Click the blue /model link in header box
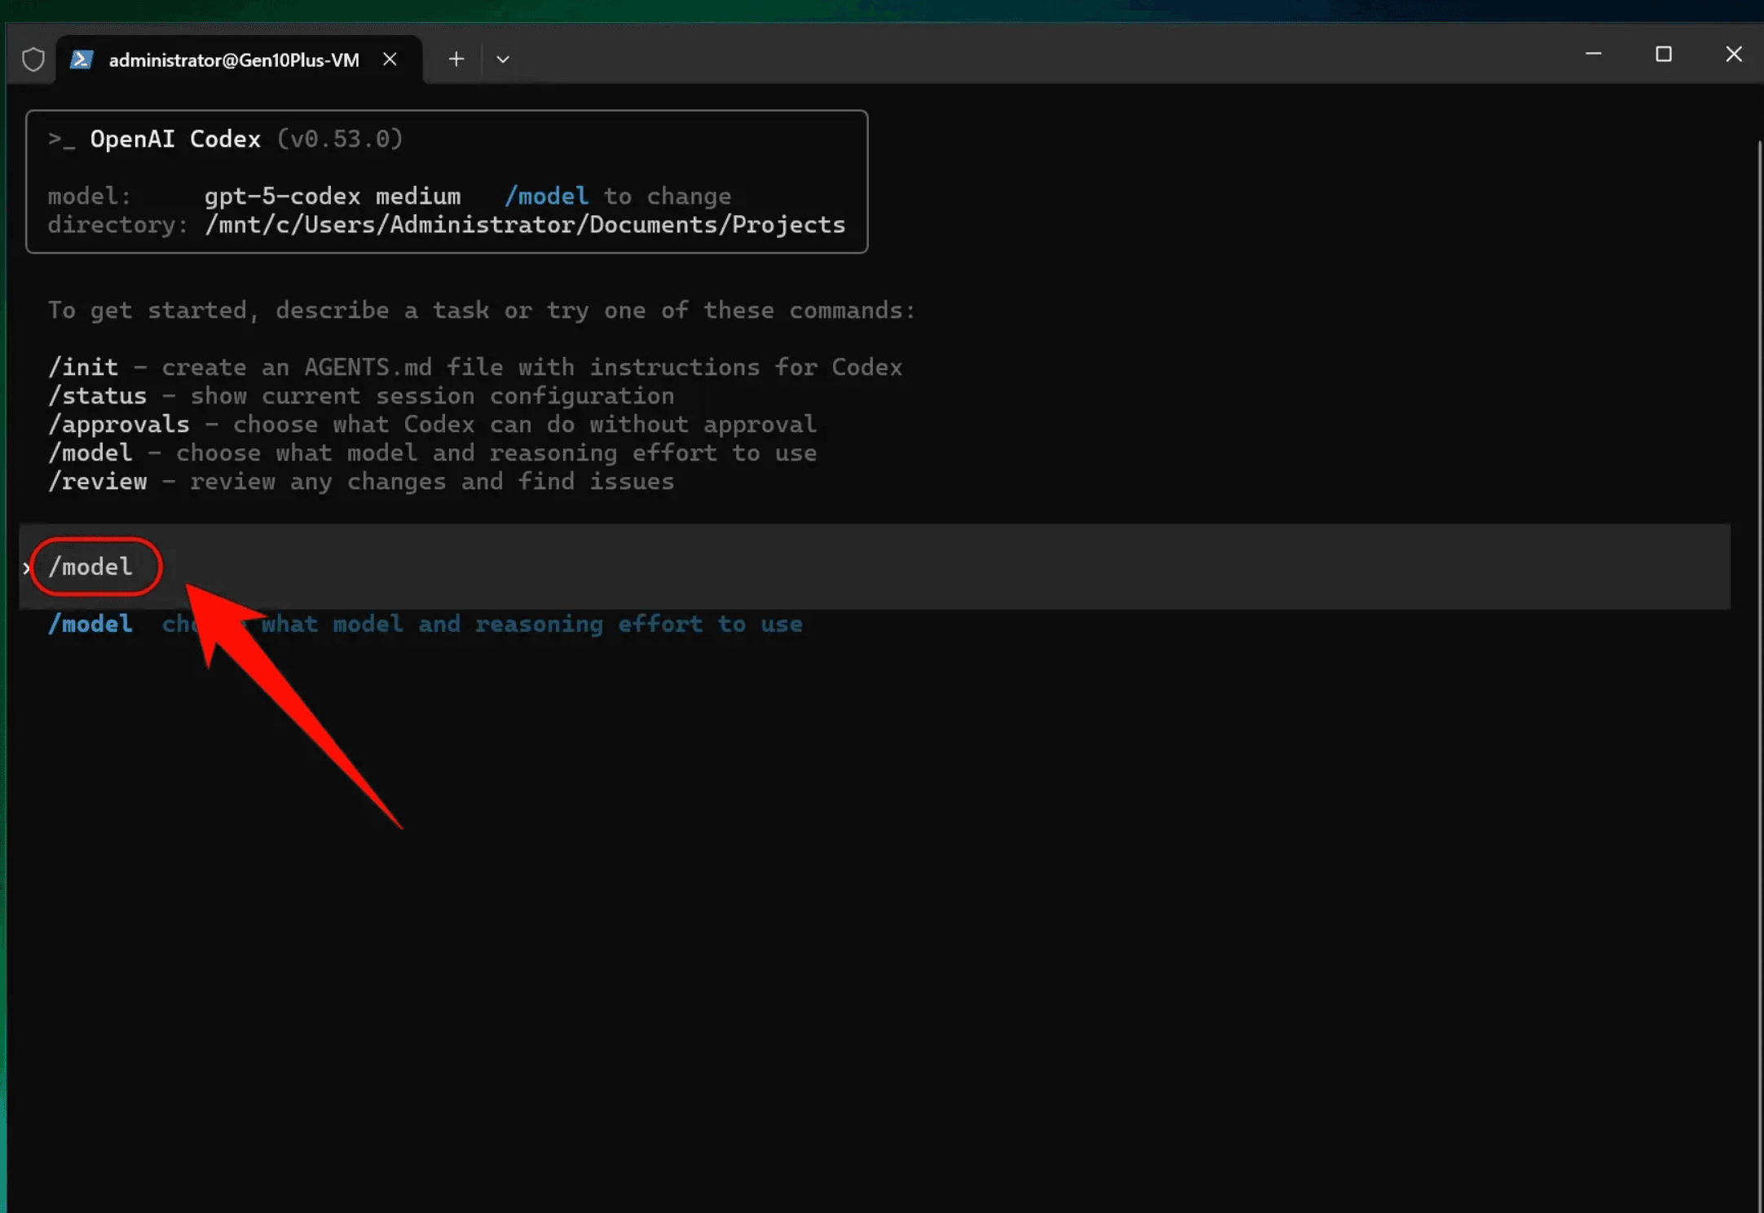This screenshot has height=1213, width=1764. 546,196
